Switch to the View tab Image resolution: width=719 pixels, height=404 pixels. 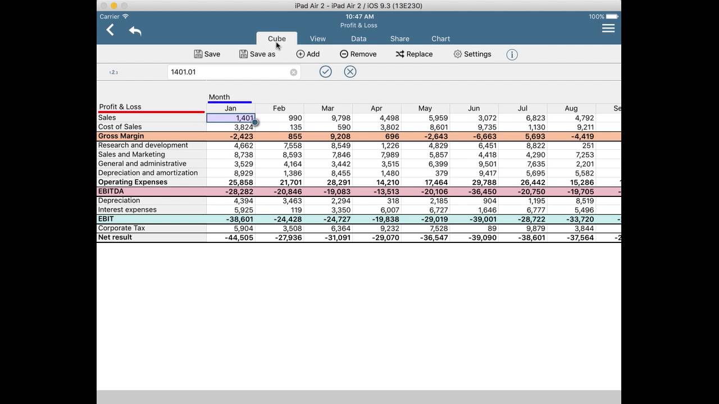pos(318,39)
